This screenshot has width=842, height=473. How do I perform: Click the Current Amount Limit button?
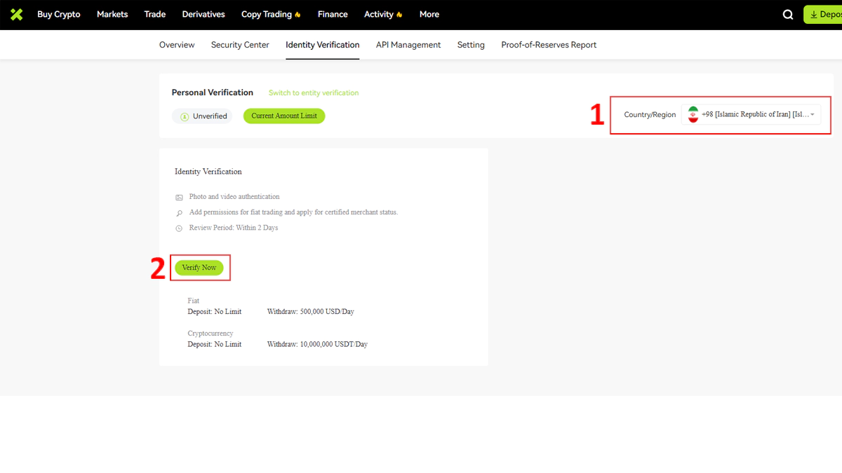tap(284, 116)
